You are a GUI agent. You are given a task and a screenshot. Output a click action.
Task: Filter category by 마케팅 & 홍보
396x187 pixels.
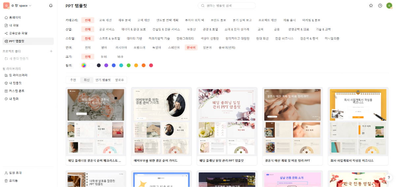pyautogui.click(x=311, y=20)
